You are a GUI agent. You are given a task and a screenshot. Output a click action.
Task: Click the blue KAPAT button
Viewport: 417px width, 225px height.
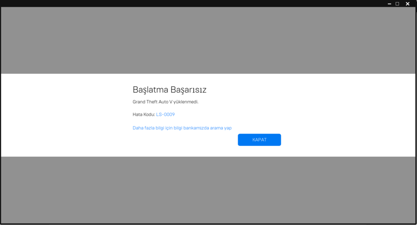(259, 140)
